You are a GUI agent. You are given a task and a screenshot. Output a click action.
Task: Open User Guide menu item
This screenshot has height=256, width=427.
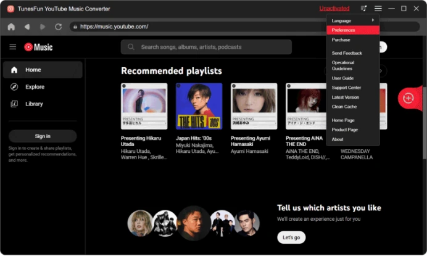(x=353, y=78)
